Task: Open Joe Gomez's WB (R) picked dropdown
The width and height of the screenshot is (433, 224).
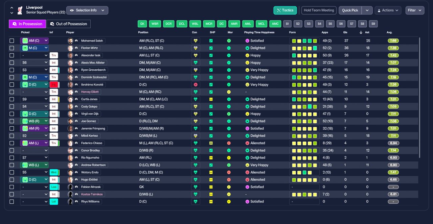Action: (35, 121)
